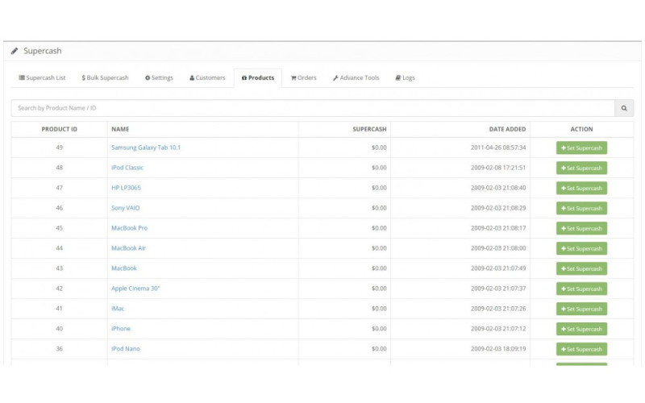Set Supercash for MacBook Air
The height and width of the screenshot is (403, 645).
581,249
